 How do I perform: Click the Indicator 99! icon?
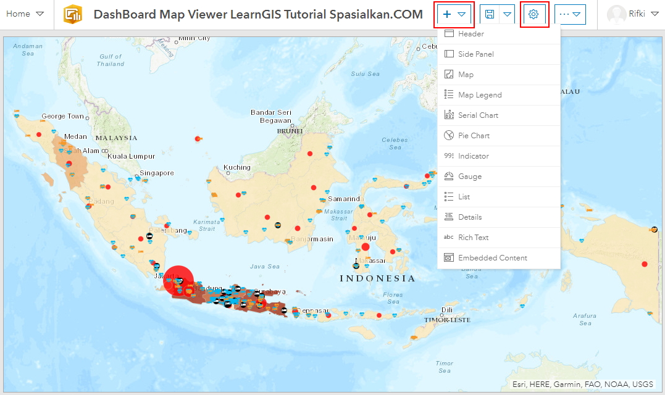click(449, 156)
